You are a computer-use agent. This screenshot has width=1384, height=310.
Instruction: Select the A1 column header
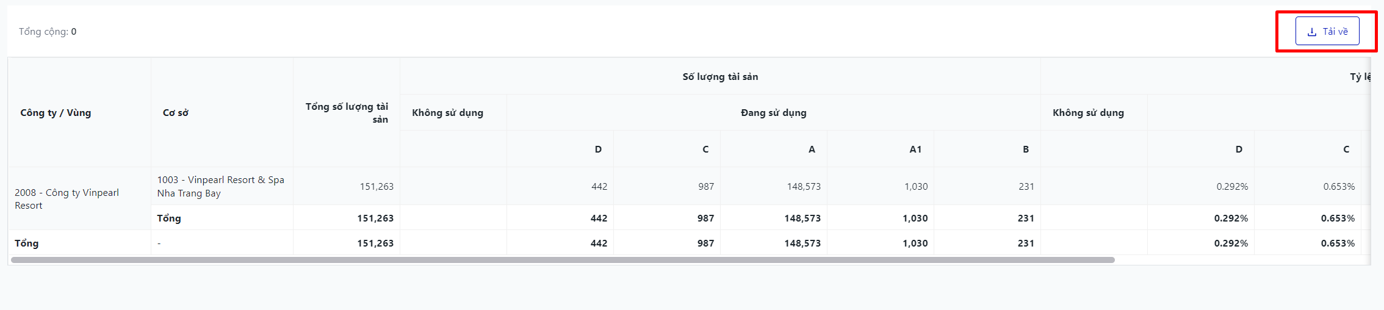pyautogui.click(x=915, y=150)
